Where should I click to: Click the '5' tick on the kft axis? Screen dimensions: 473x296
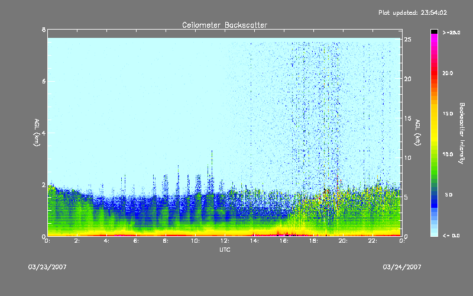[x=406, y=197]
